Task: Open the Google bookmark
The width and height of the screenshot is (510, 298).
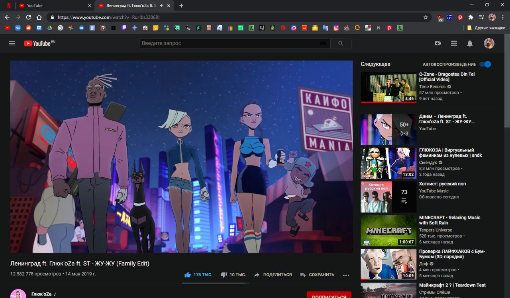Action: click(60, 28)
